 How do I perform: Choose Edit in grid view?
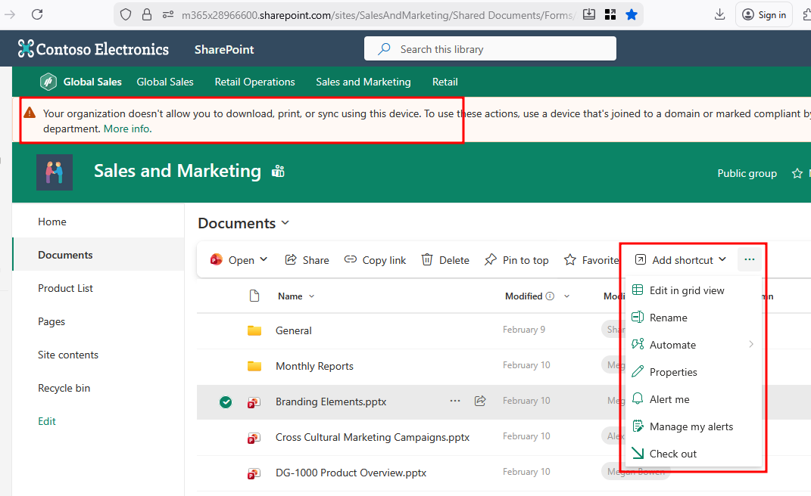[x=686, y=290]
